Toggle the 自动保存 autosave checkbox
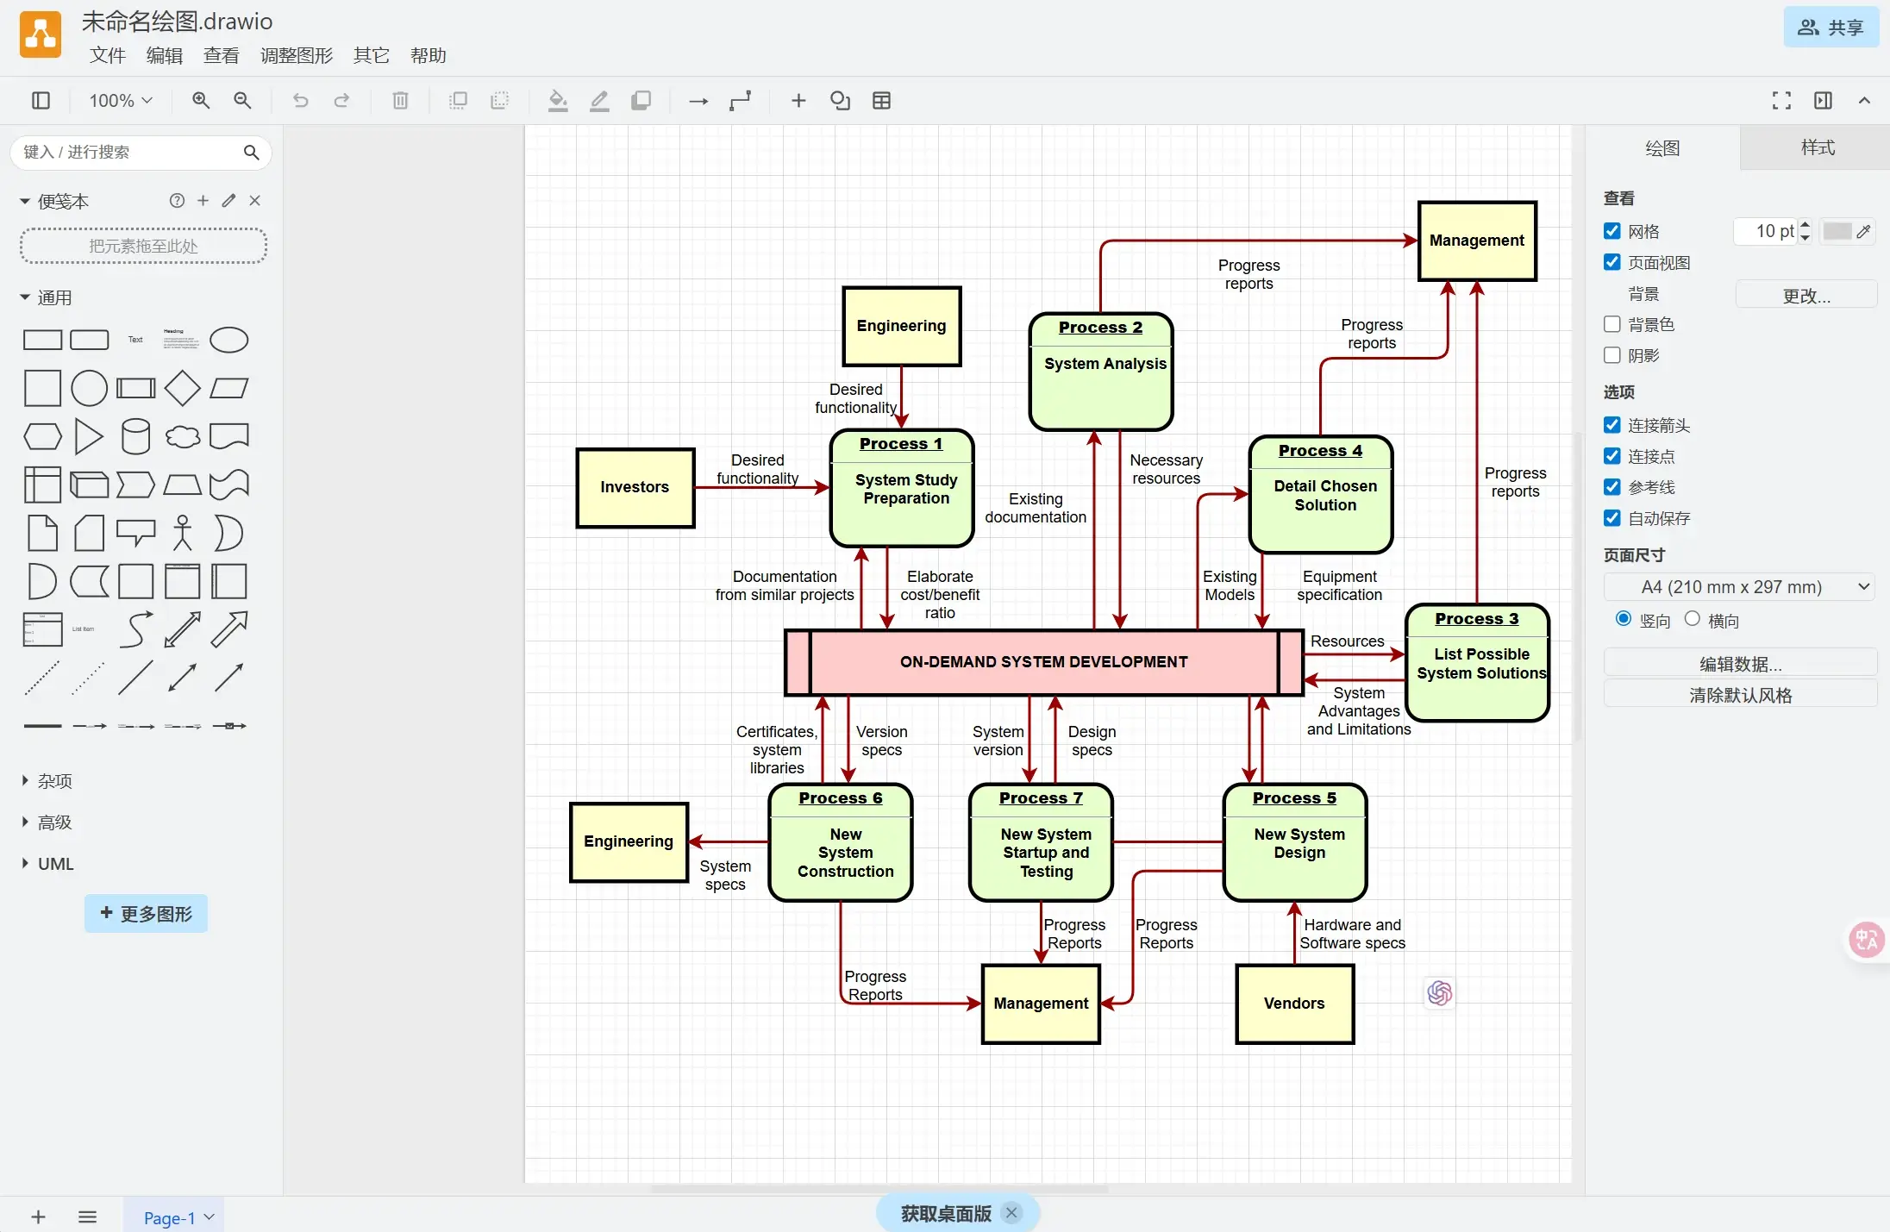This screenshot has width=1890, height=1232. click(x=1612, y=517)
